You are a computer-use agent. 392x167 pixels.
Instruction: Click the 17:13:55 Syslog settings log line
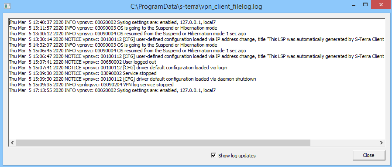112,90
